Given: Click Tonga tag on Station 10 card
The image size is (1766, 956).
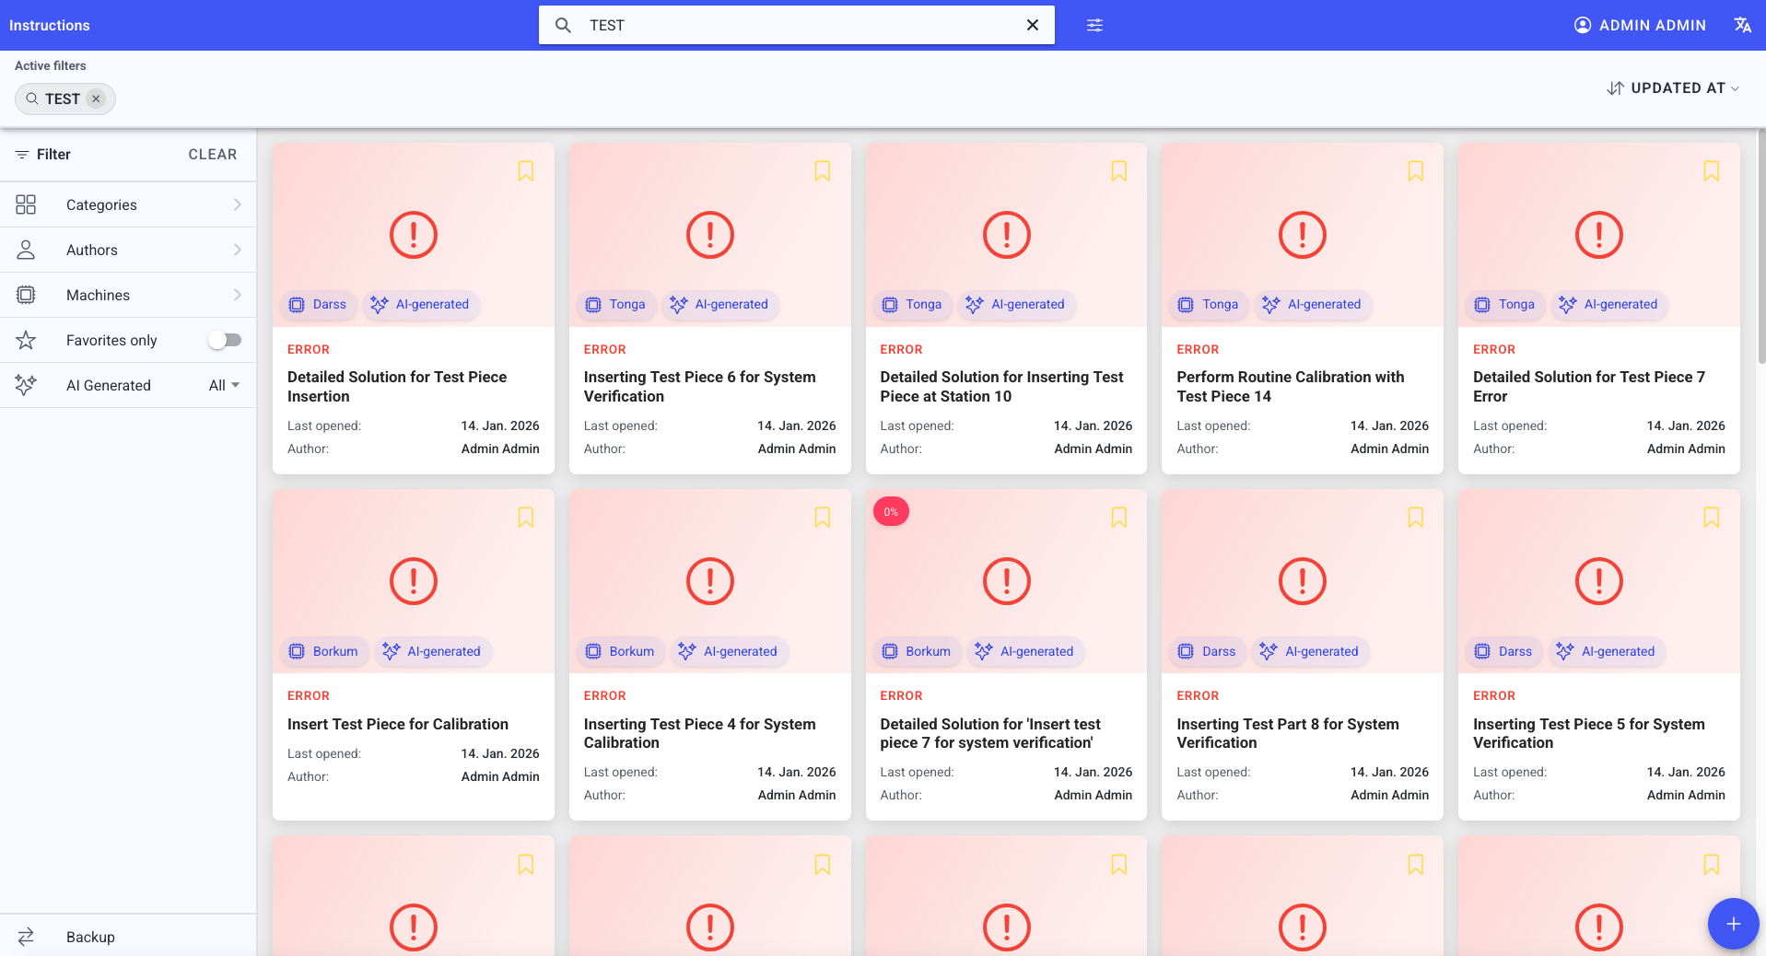Looking at the screenshot, I should (x=913, y=305).
